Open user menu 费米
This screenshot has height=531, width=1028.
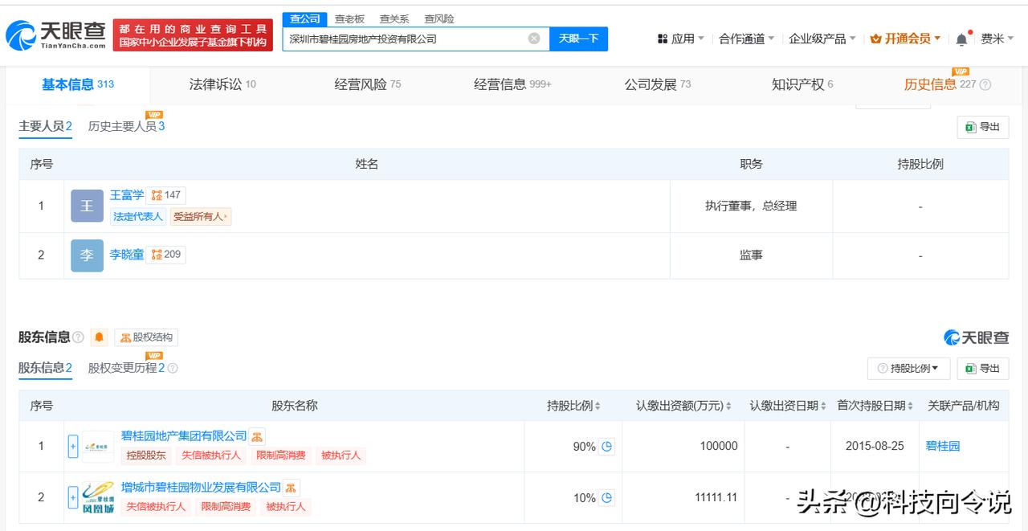point(997,39)
